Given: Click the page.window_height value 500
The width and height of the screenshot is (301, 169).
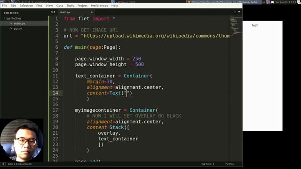Looking at the screenshot, I should point(139,64).
